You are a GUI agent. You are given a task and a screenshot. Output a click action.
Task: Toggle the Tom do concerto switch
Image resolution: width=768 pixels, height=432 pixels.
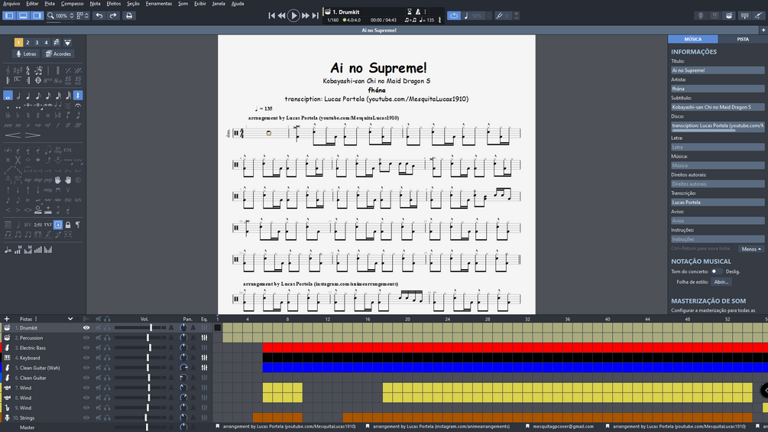click(x=716, y=271)
